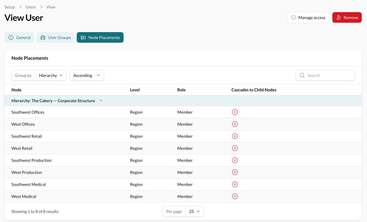Click the red Remove button
The width and height of the screenshot is (367, 222).
(x=347, y=18)
